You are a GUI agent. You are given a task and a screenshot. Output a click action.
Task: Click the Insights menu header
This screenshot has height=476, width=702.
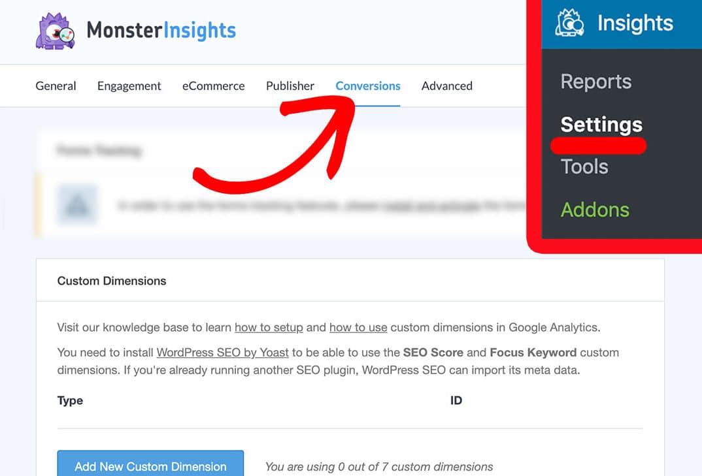point(622,24)
